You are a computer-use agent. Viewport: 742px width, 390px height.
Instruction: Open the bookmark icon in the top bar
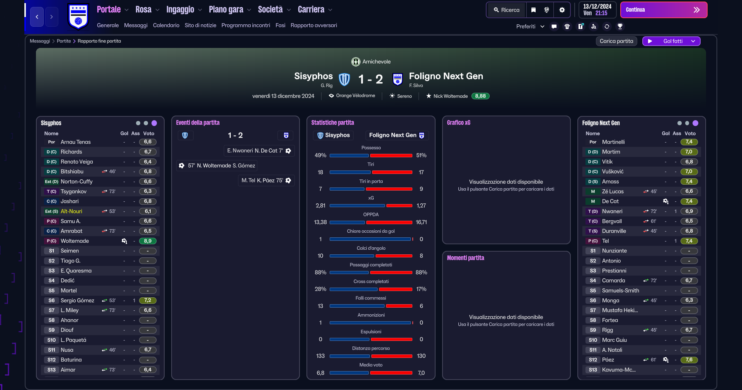tap(533, 10)
